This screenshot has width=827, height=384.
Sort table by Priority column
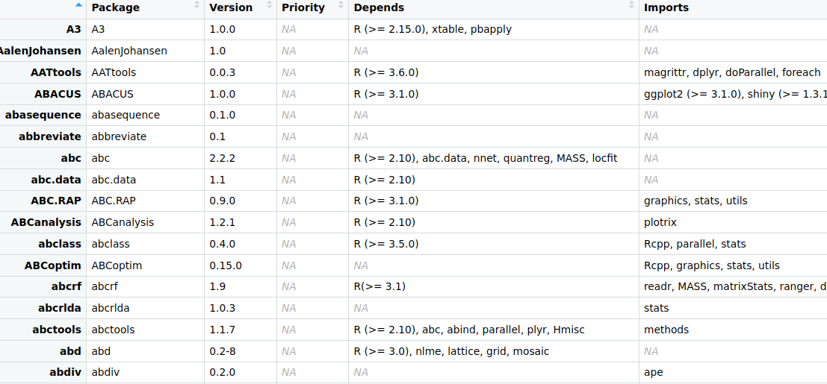tap(313, 8)
